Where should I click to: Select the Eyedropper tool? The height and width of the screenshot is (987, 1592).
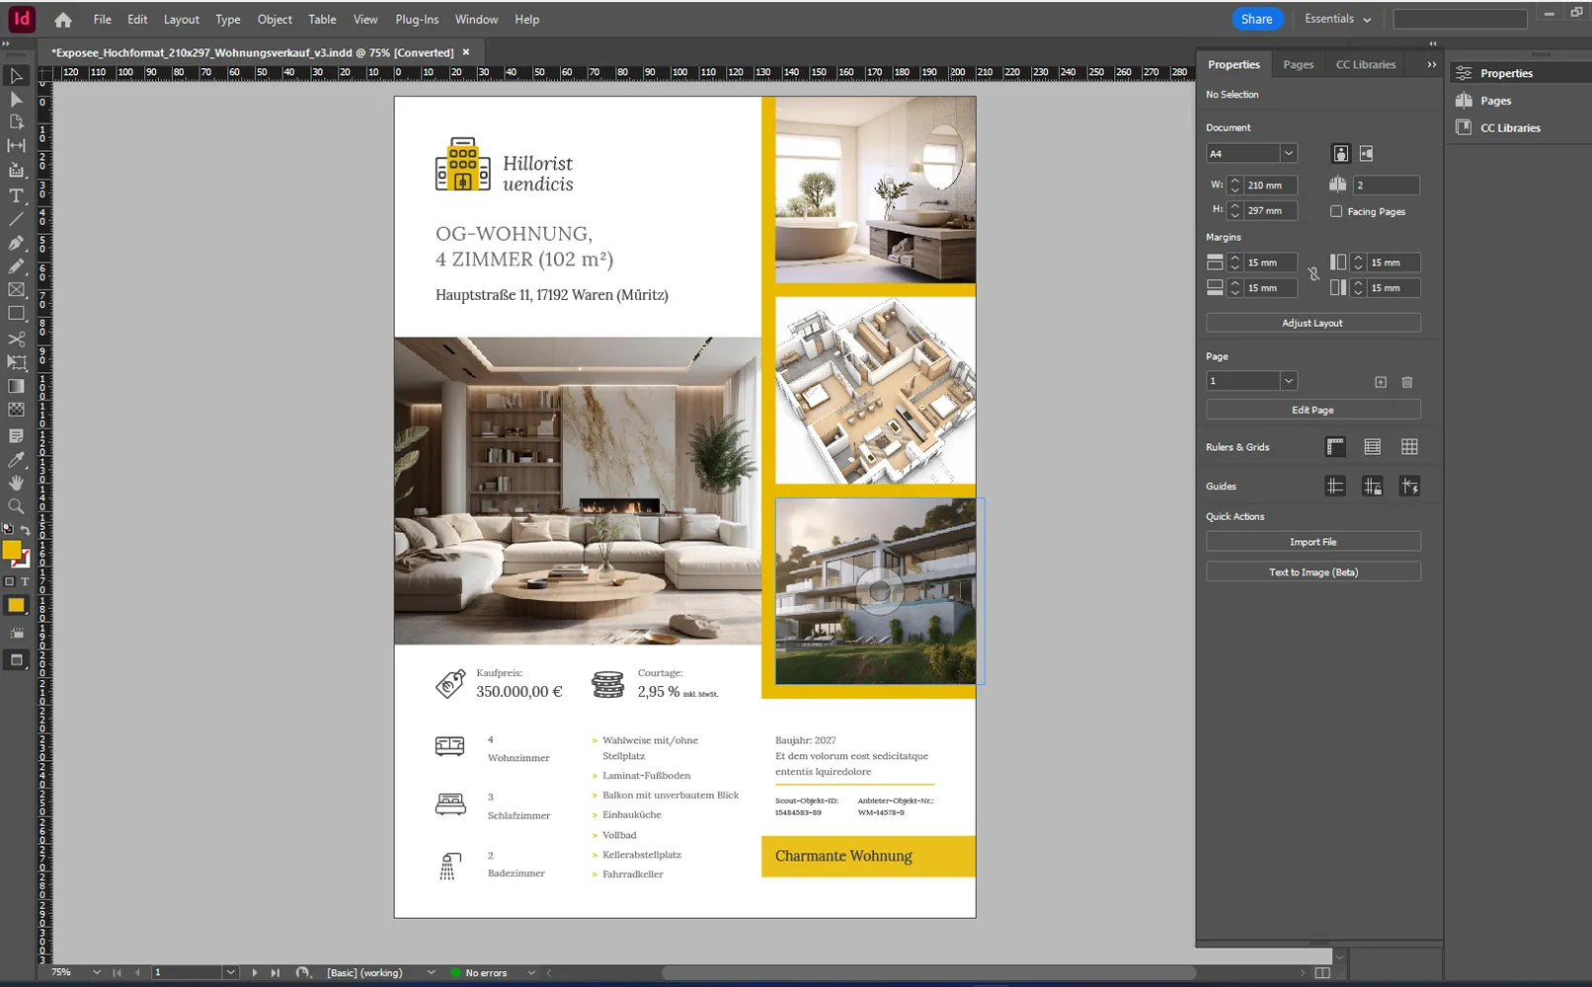pyautogui.click(x=16, y=459)
